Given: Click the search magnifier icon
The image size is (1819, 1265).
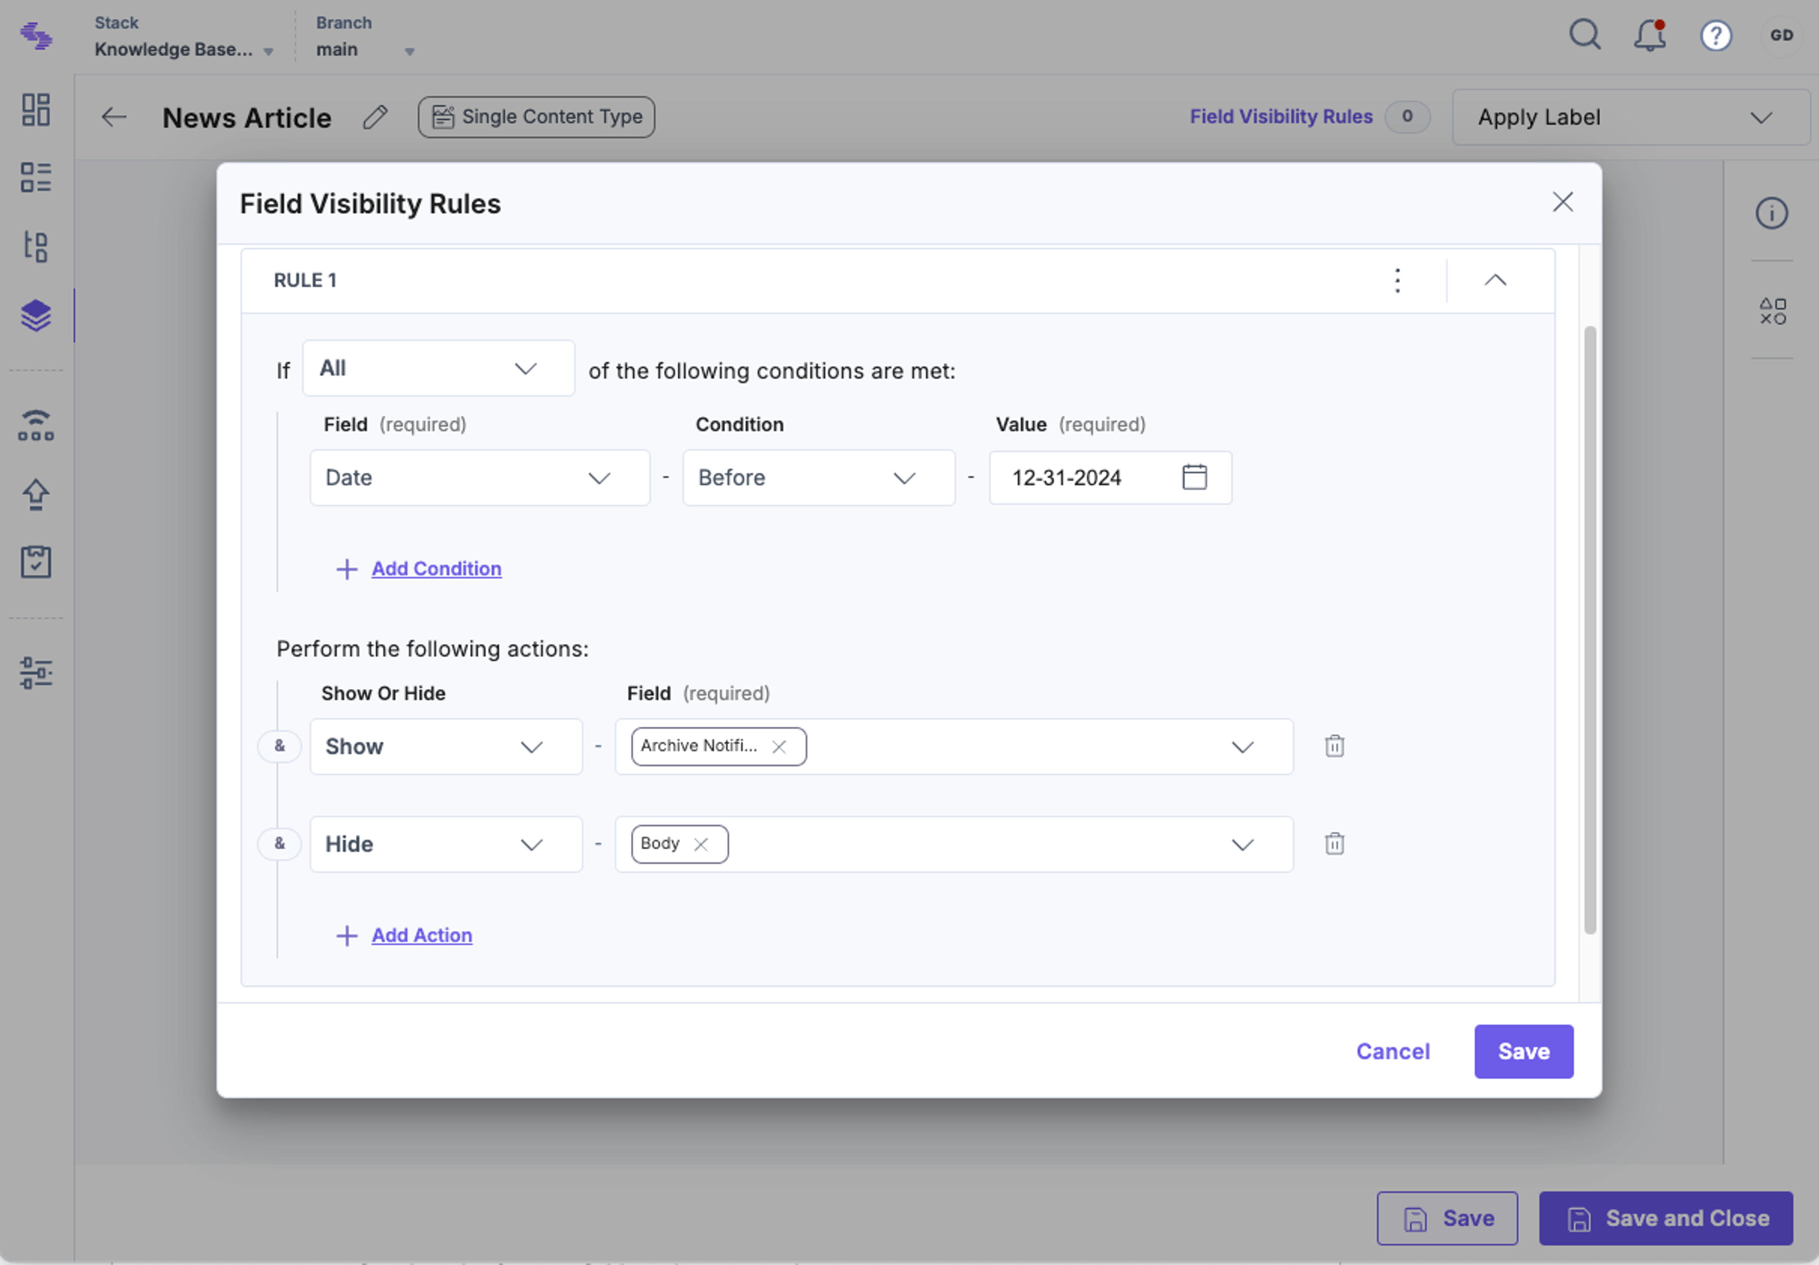Looking at the screenshot, I should coord(1585,35).
